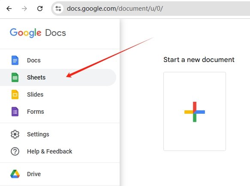The height and width of the screenshot is (186, 250).
Task: Click the docs.google.com address bar
Action: pos(151,9)
